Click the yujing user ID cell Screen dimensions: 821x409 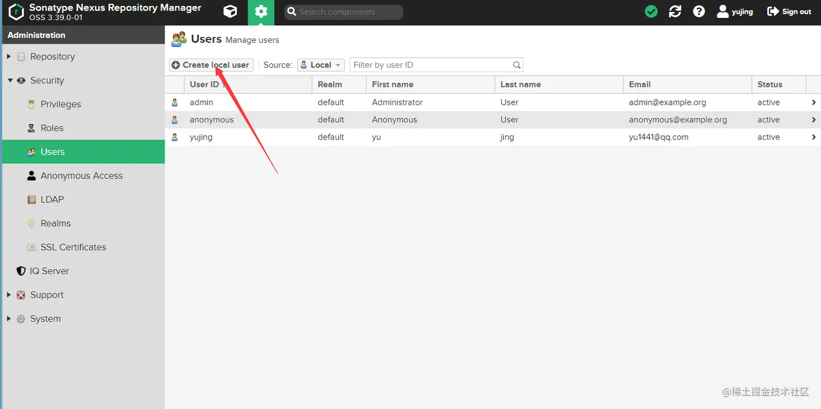coord(201,137)
